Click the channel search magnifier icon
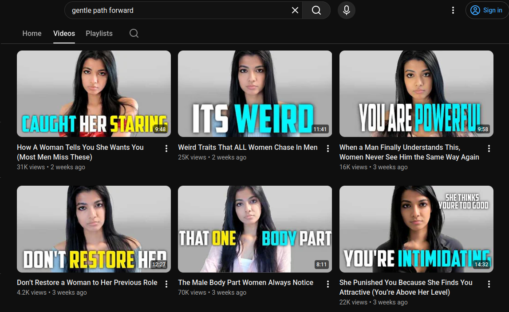Viewport: 509px width, 312px height. coord(134,33)
